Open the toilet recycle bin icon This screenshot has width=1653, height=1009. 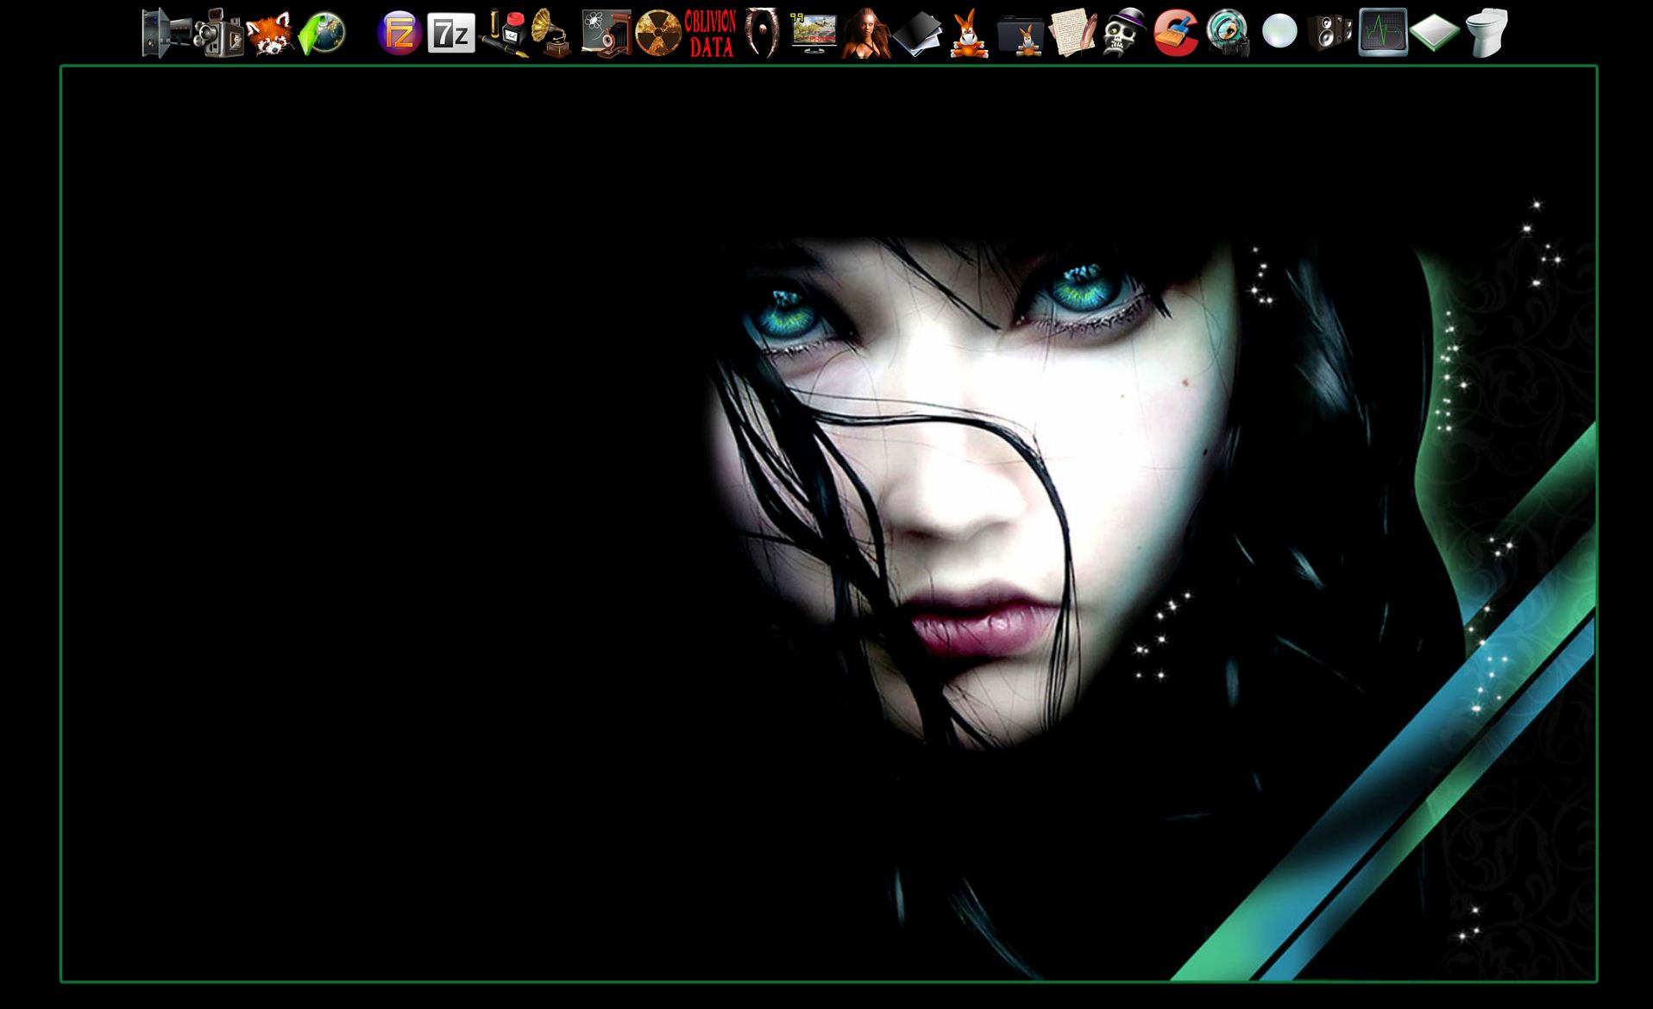1487,33
